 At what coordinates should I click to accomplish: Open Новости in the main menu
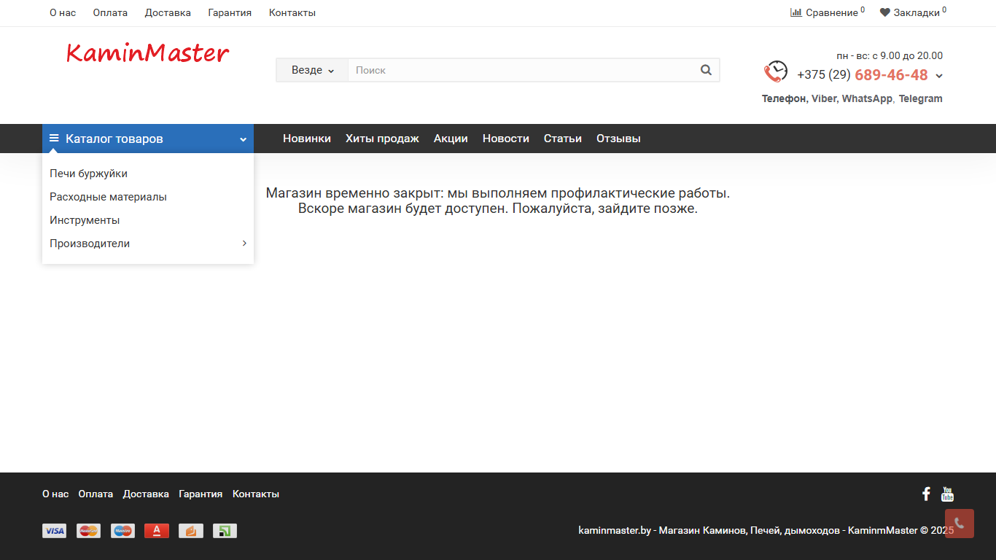(x=506, y=139)
